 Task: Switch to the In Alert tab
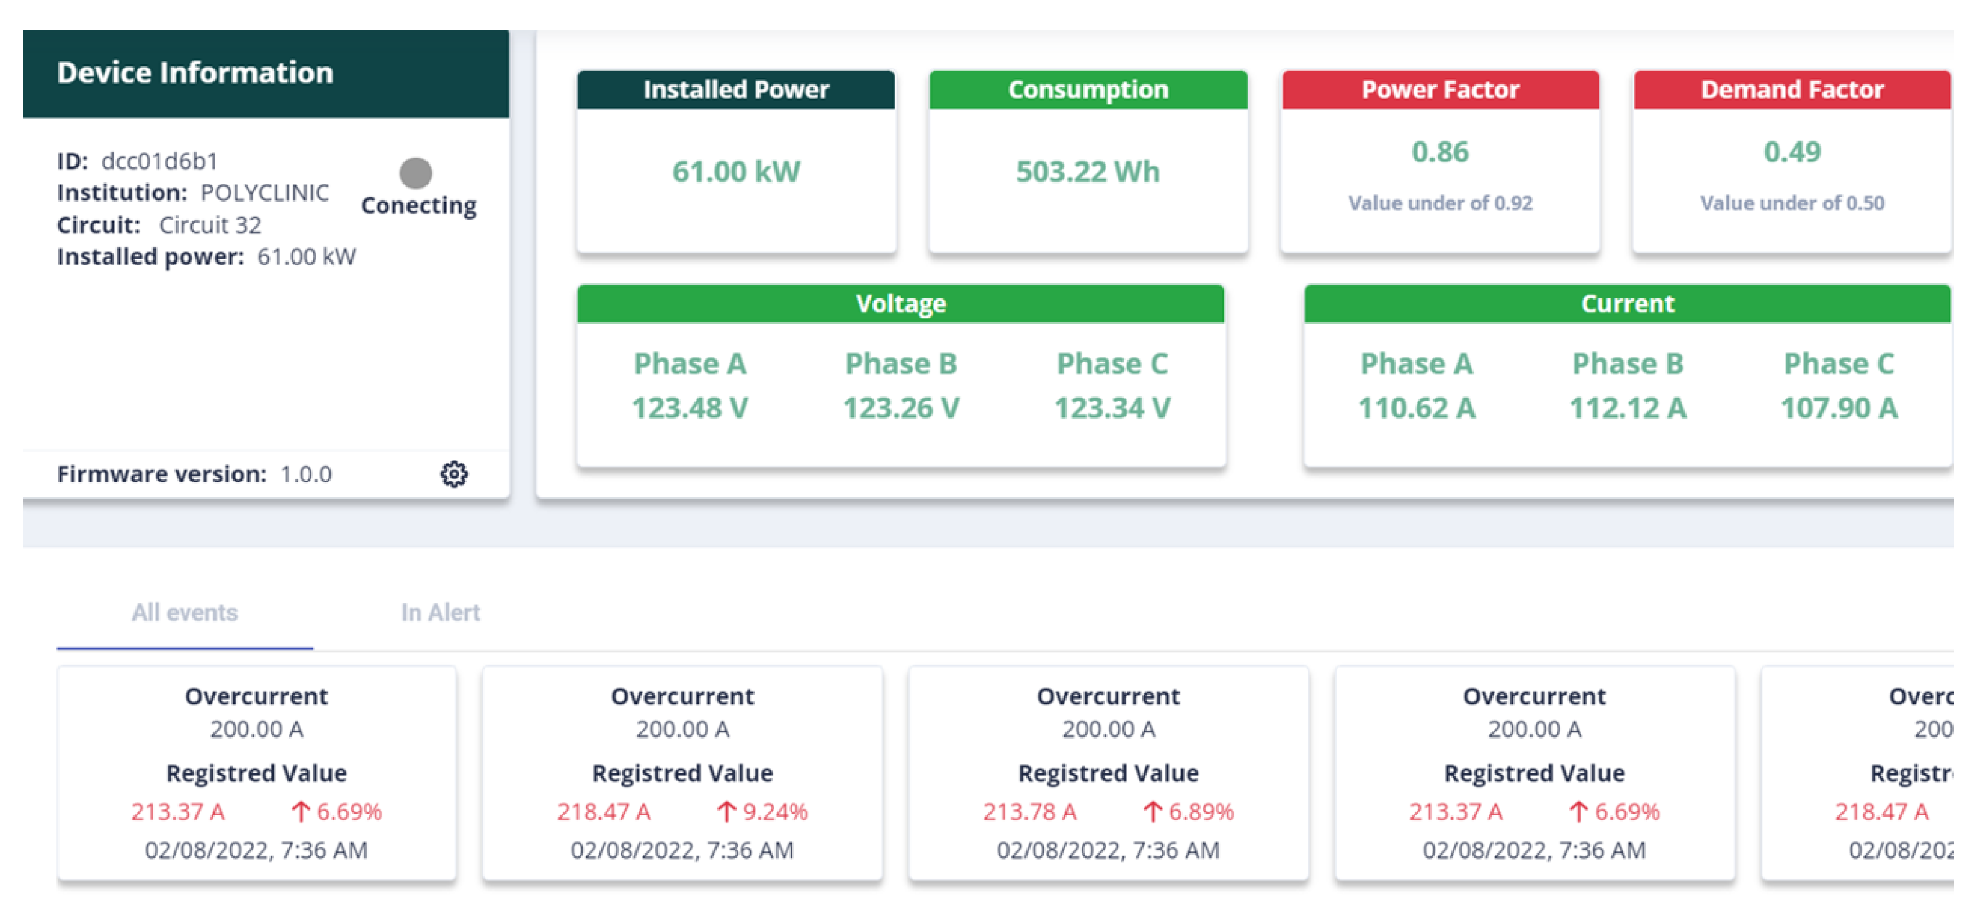[440, 612]
